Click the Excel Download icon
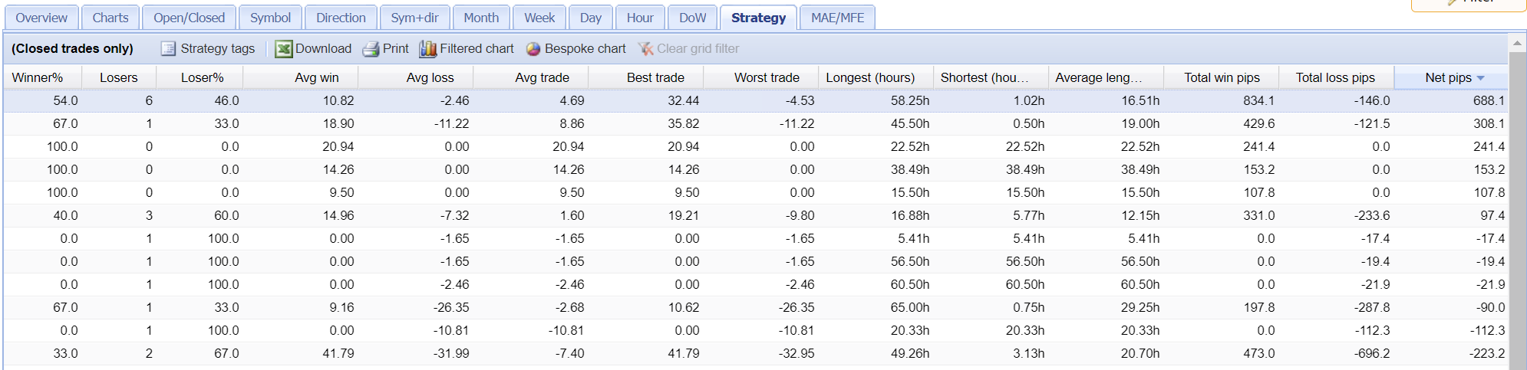The image size is (1527, 370). click(284, 49)
